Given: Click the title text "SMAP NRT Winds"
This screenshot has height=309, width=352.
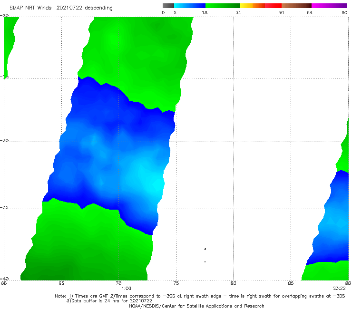Looking at the screenshot, I should point(30,8).
